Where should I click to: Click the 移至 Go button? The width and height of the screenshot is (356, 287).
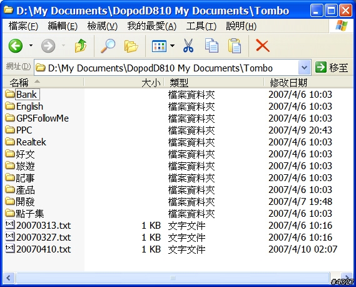(x=332, y=68)
